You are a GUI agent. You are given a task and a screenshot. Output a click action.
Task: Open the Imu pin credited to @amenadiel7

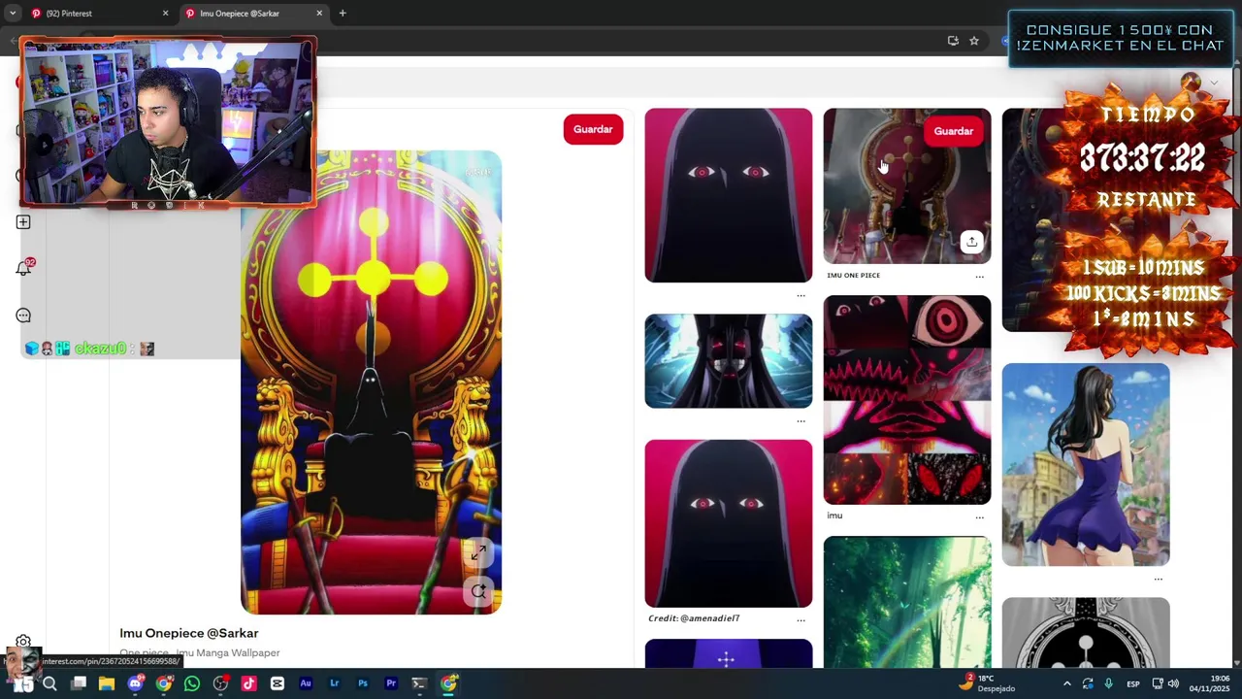tap(729, 523)
